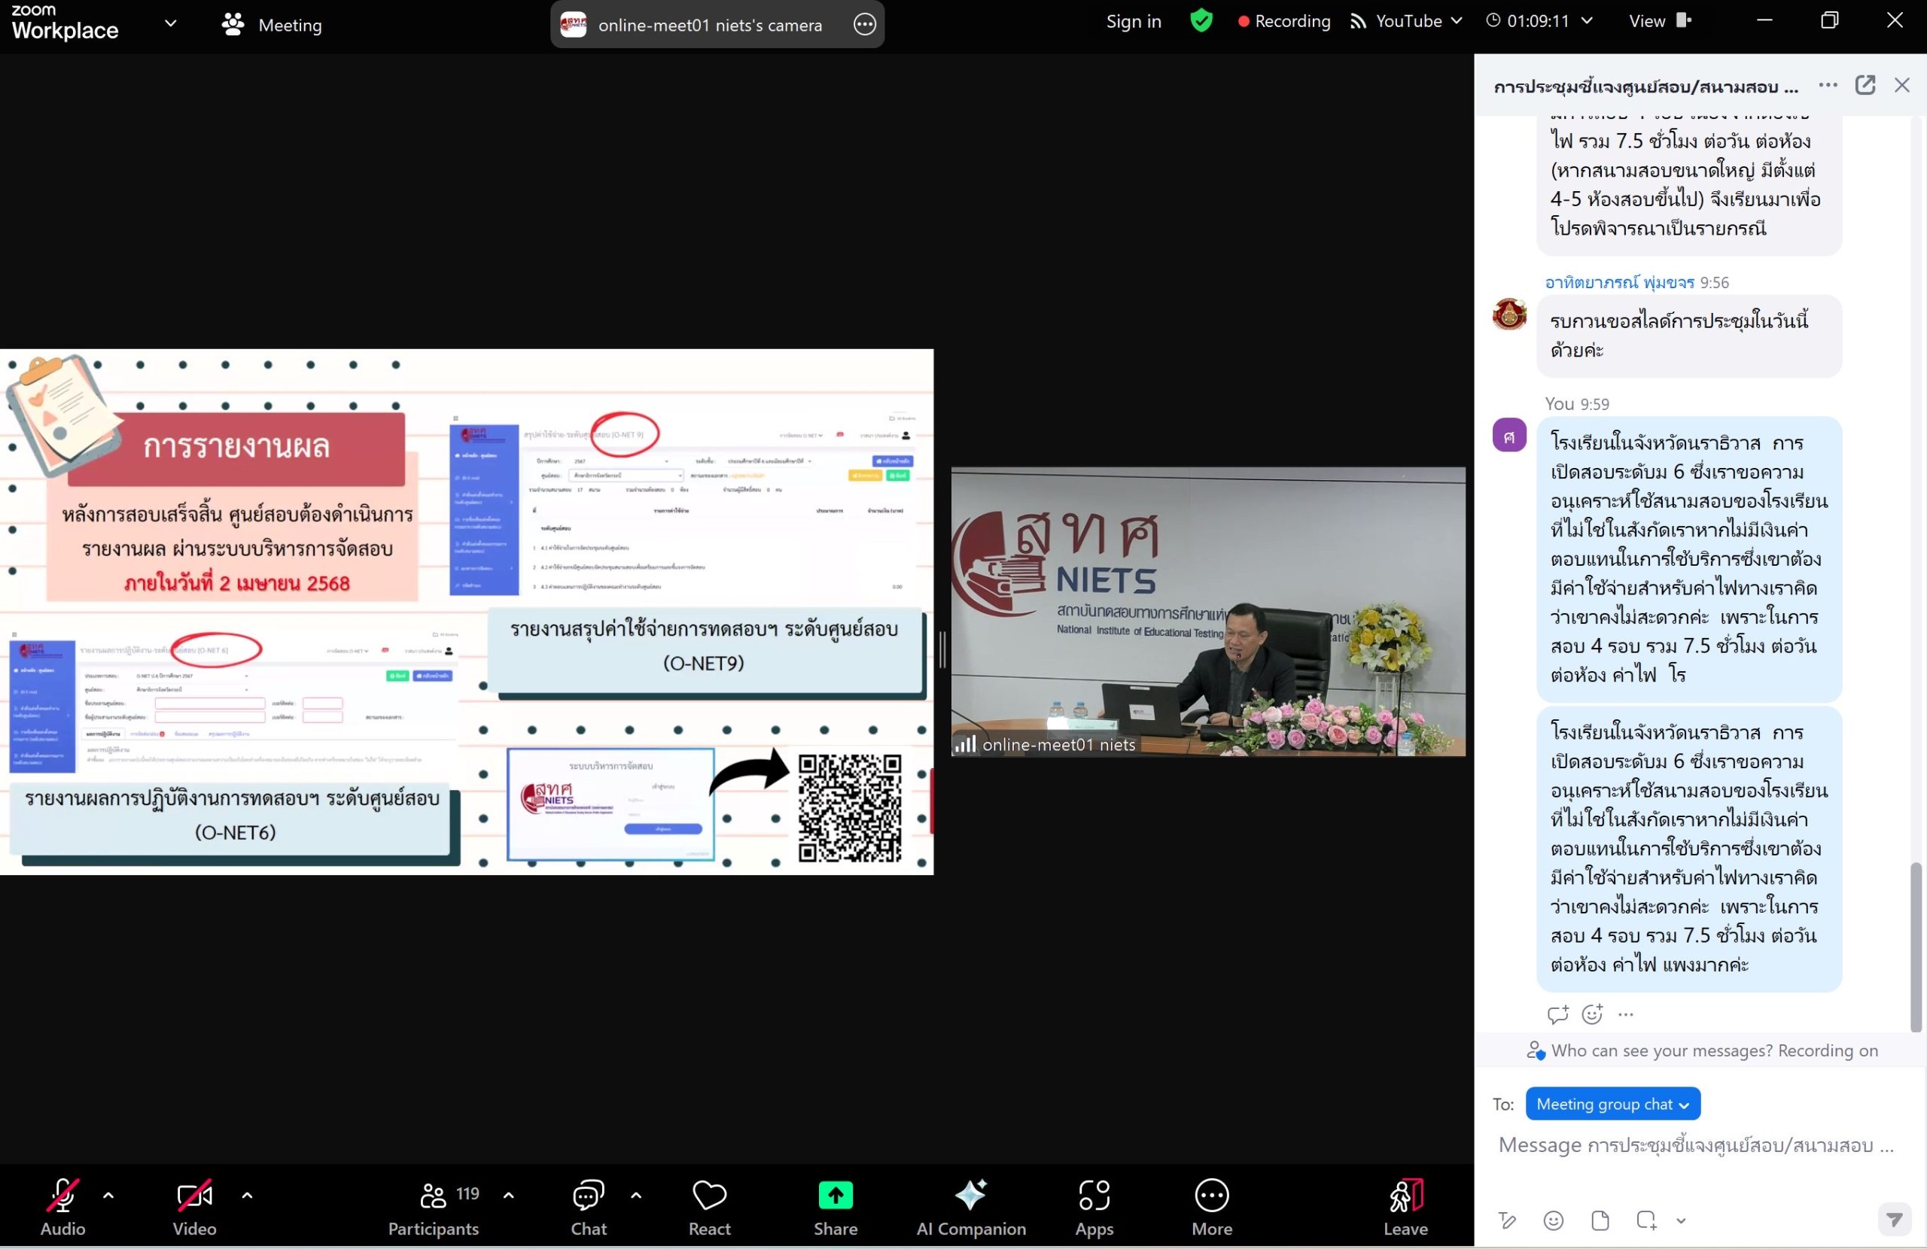
Task: Click the chat title การประชุมชี้แจงศูนย์สอบ
Action: (x=1645, y=86)
